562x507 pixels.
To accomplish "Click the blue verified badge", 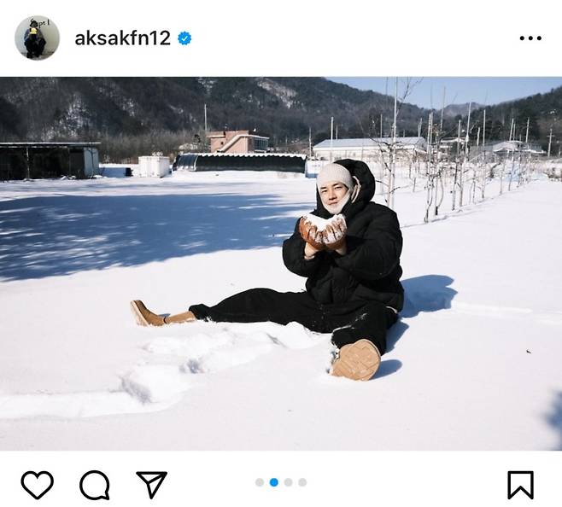I will pyautogui.click(x=184, y=38).
